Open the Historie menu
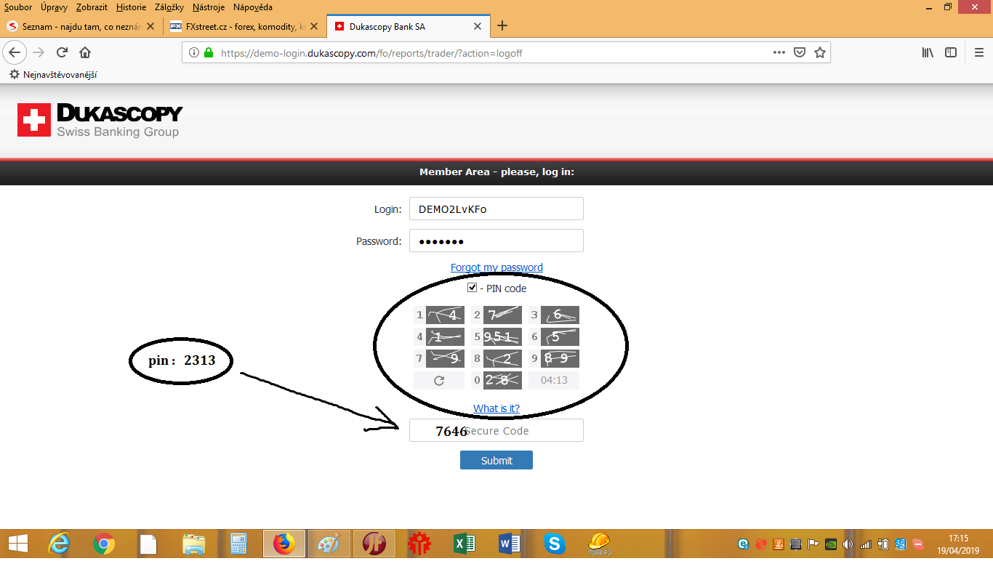The width and height of the screenshot is (993, 577). [x=131, y=7]
